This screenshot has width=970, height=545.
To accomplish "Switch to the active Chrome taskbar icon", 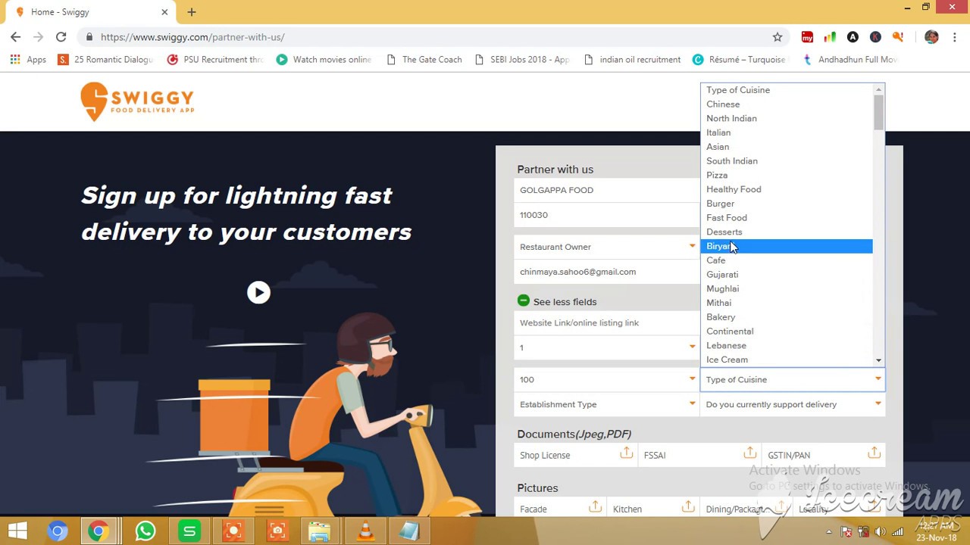I will click(98, 531).
